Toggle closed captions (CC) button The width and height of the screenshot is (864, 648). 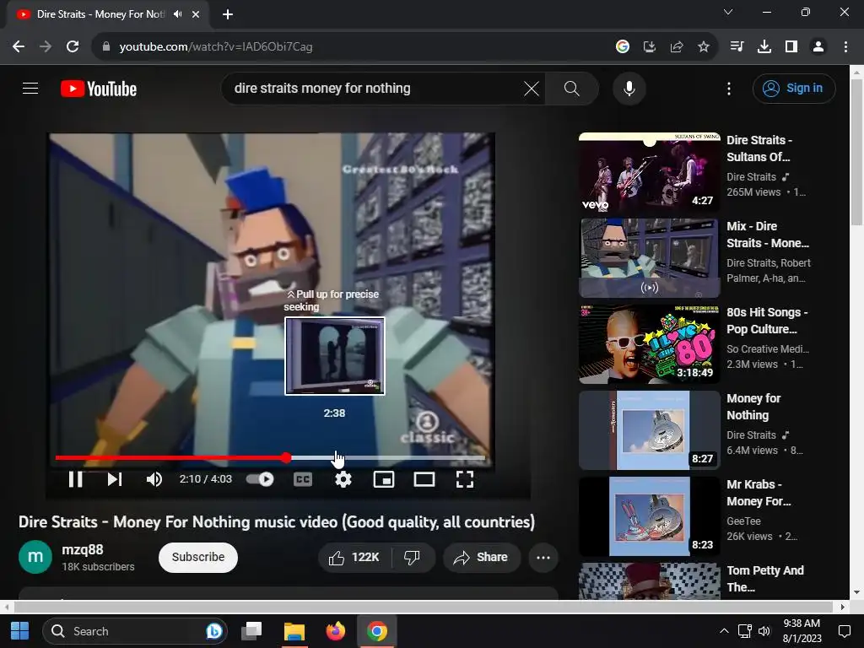point(303,479)
